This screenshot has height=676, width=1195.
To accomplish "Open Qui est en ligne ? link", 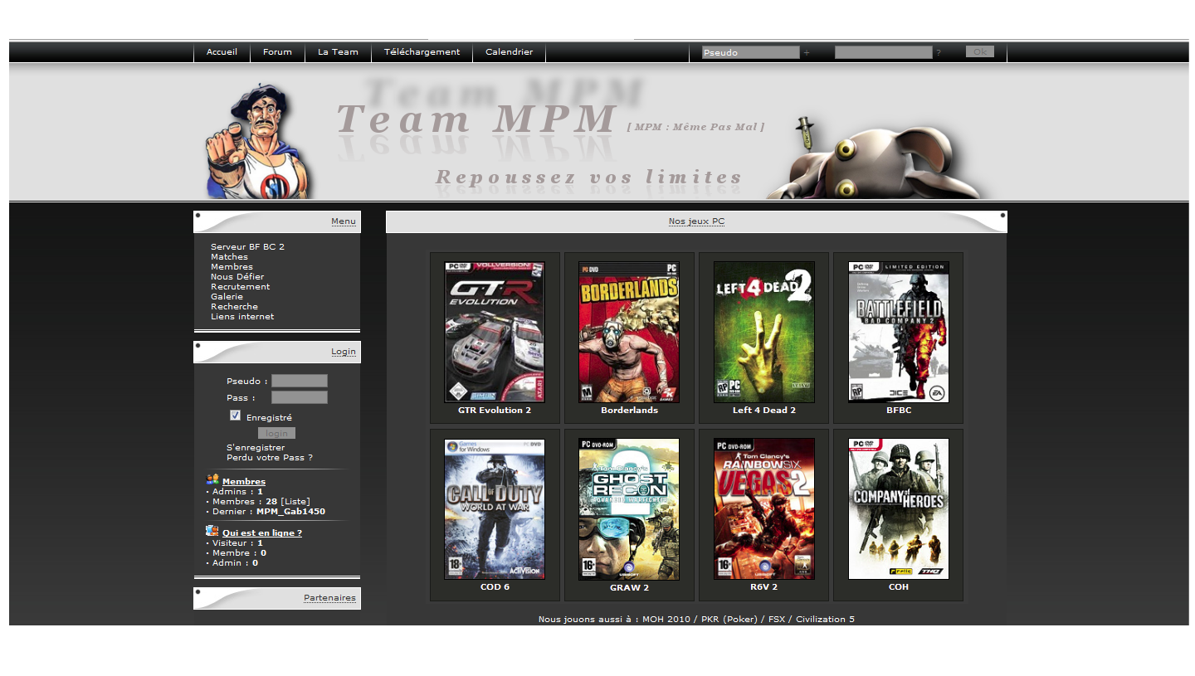I will coord(262,533).
